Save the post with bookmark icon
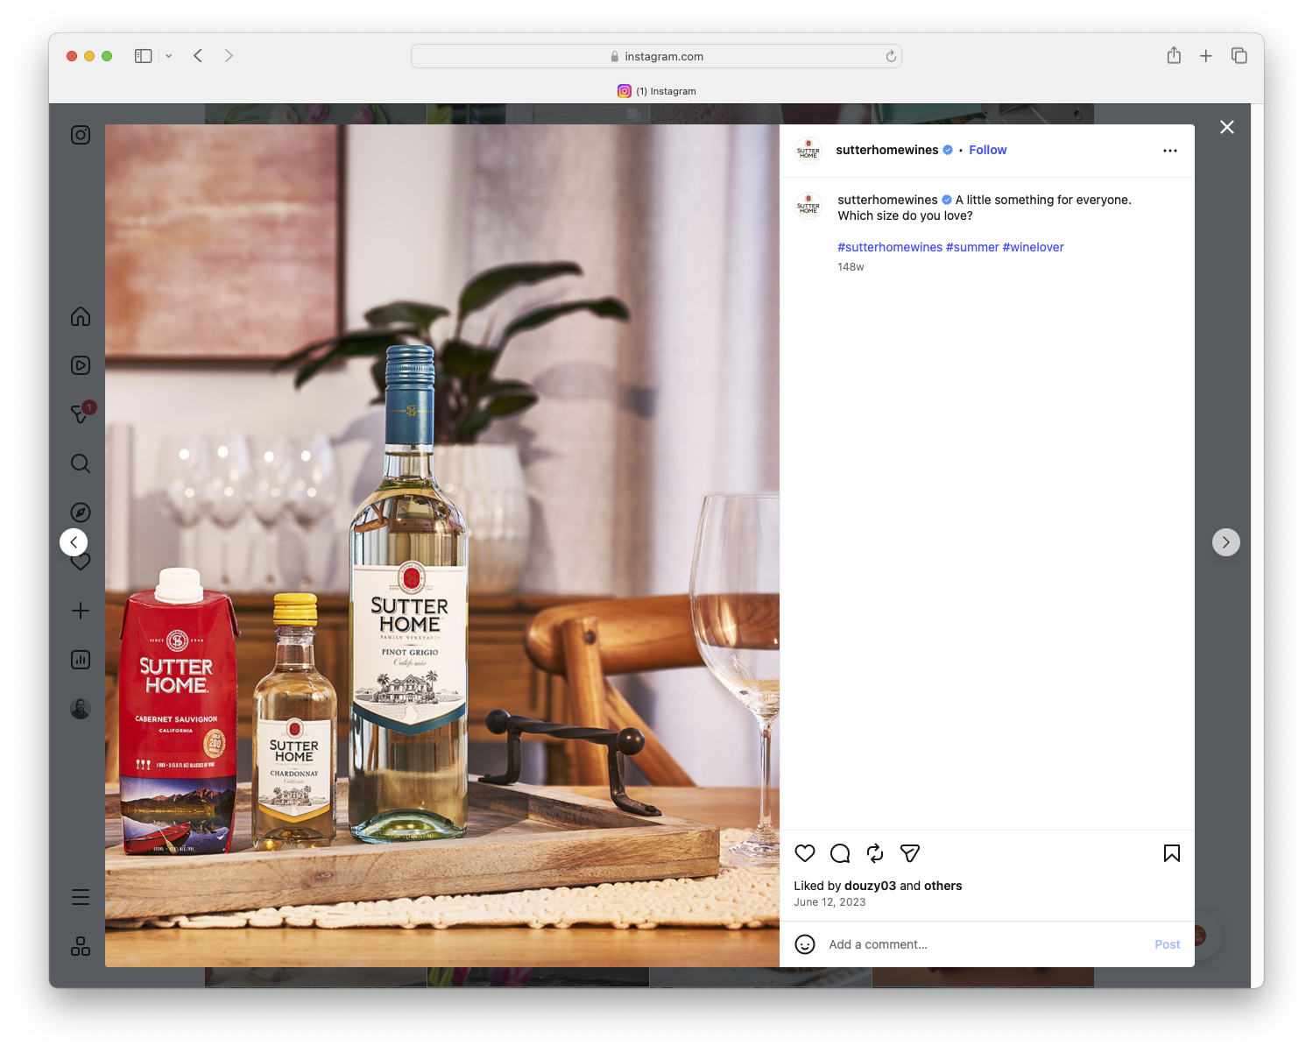Image resolution: width=1313 pixels, height=1053 pixels. (1172, 853)
